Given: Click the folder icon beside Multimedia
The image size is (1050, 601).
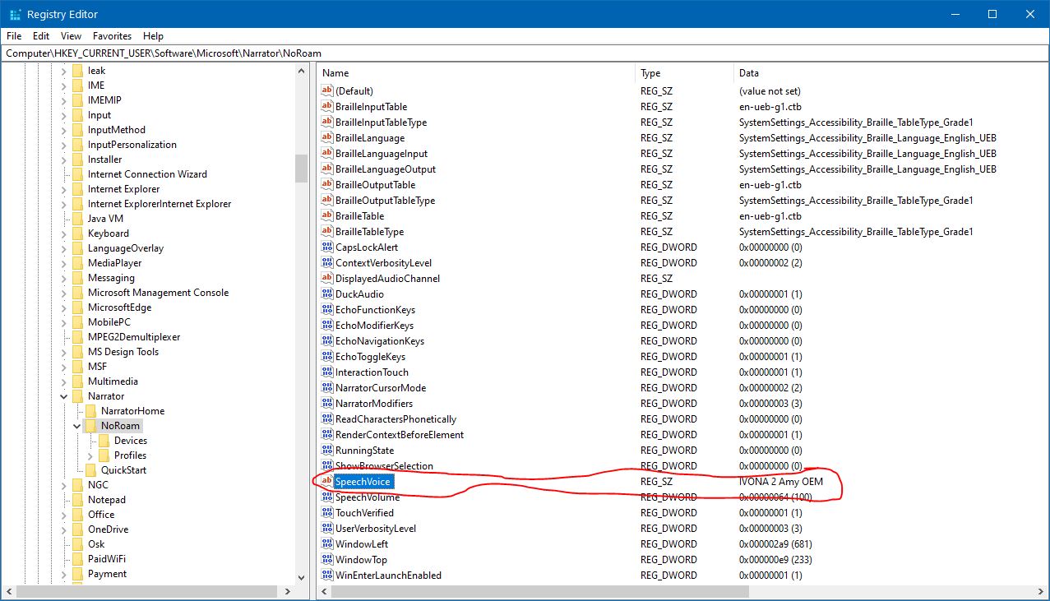Looking at the screenshot, I should [77, 381].
